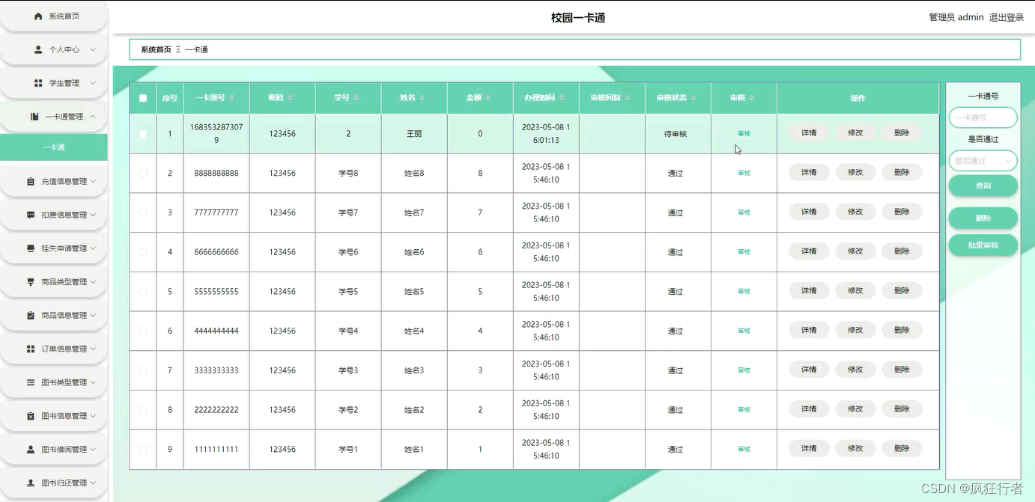The height and width of the screenshot is (502, 1035).
Task: Click 删除 button for row 姓名7
Action: (x=902, y=212)
